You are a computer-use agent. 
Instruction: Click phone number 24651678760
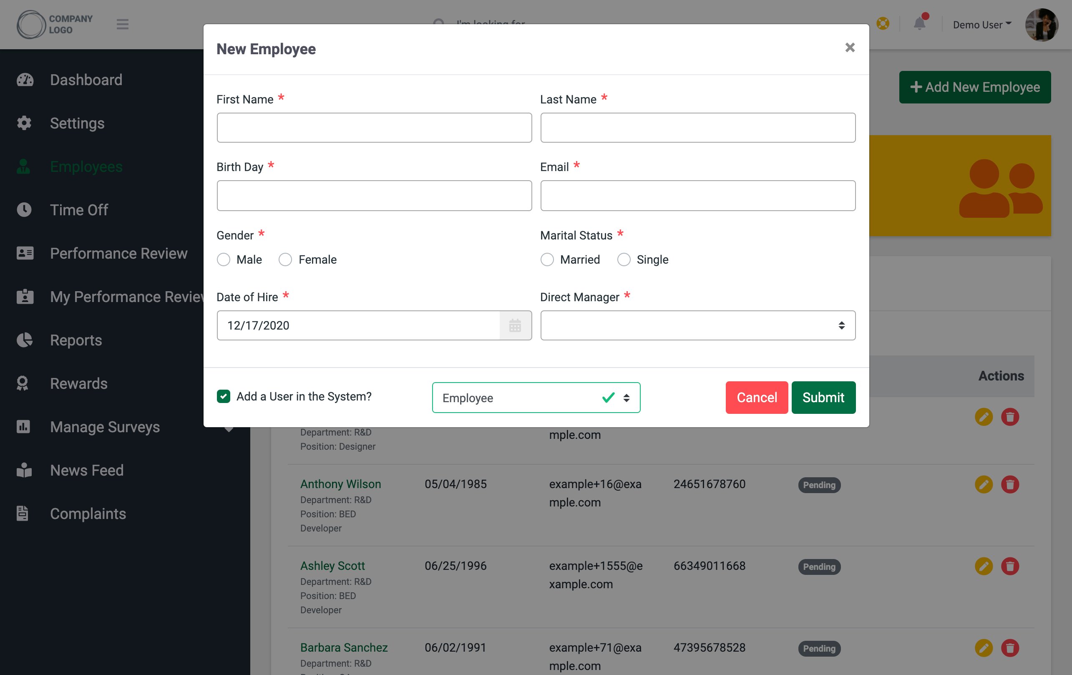click(x=709, y=484)
